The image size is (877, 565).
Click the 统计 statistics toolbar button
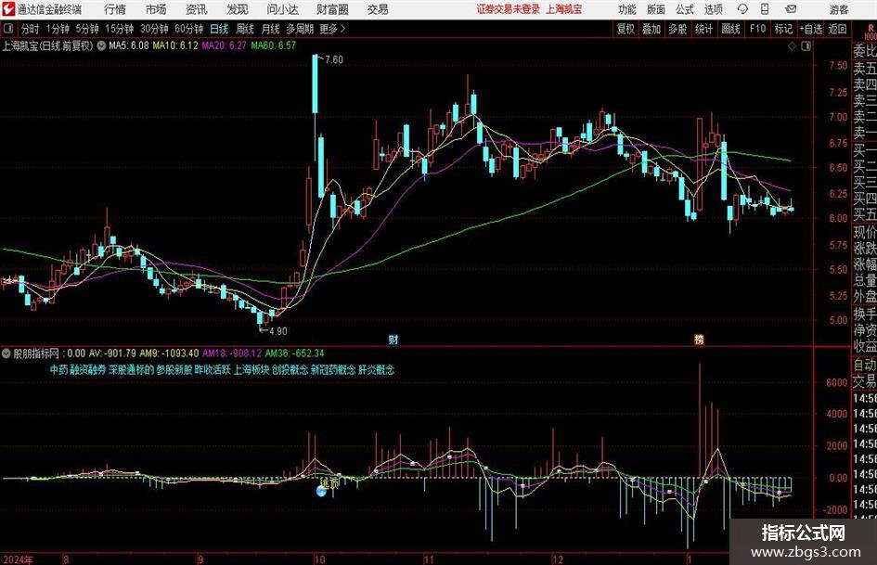coord(703,29)
